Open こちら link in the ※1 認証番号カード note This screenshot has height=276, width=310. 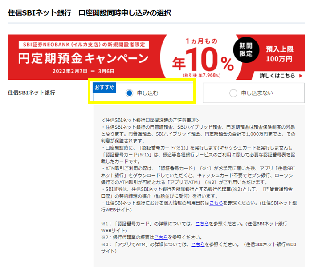pos(202,223)
